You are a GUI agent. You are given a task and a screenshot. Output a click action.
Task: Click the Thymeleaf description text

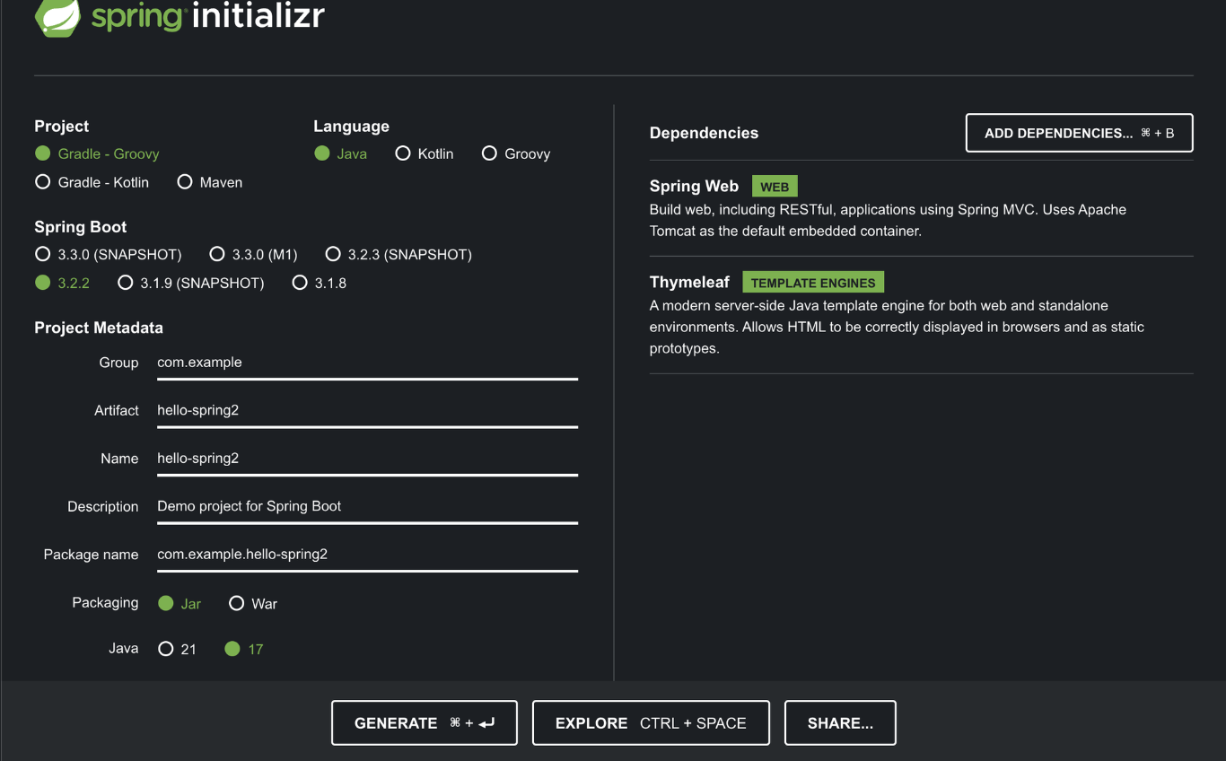897,327
